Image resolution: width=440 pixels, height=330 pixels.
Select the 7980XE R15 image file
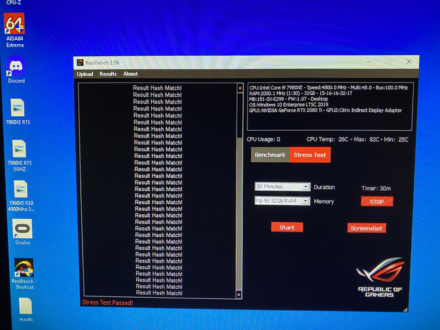pos(18,111)
